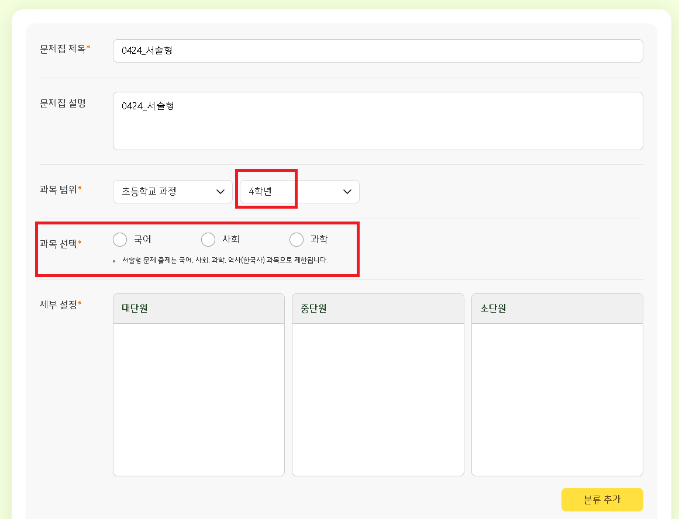Click the 중단원 column header
679x519 pixels.
coord(377,309)
